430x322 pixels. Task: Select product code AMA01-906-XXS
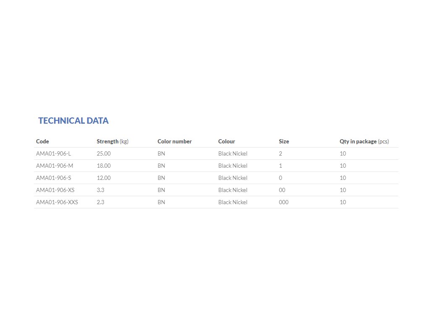[57, 202]
